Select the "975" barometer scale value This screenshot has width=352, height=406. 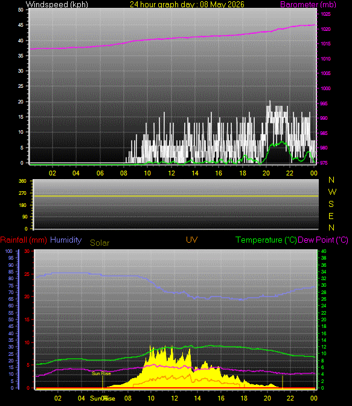point(324,163)
